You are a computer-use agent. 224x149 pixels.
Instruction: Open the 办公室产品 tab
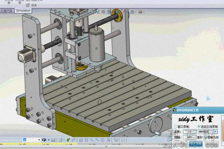point(7,11)
